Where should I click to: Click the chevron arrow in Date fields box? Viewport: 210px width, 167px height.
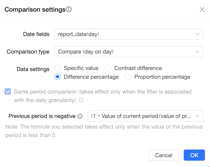pos(198,34)
